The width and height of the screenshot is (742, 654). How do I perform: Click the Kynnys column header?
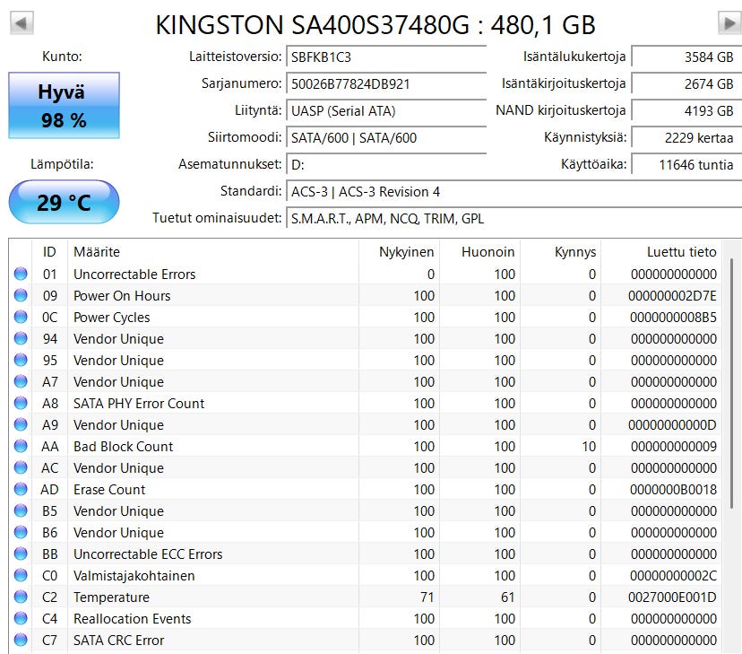pos(561,252)
